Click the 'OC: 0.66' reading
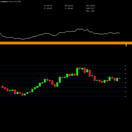This screenshot has width=132, height=132. (90, 6)
